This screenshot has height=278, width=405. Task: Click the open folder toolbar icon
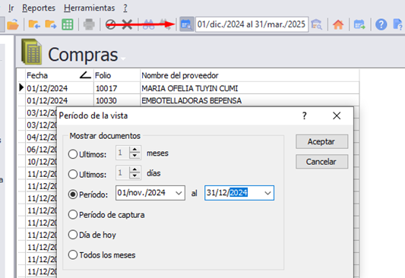13,25
